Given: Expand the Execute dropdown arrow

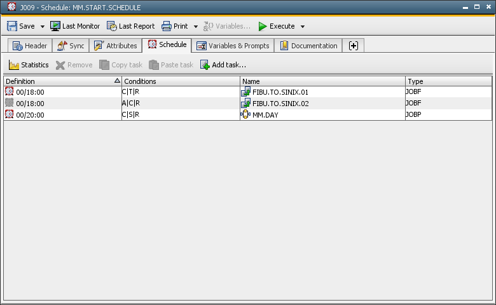Looking at the screenshot, I should point(303,27).
